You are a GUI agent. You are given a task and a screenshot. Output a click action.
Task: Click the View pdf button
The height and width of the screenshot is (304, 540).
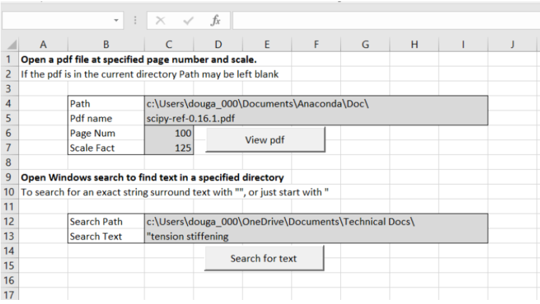click(265, 139)
